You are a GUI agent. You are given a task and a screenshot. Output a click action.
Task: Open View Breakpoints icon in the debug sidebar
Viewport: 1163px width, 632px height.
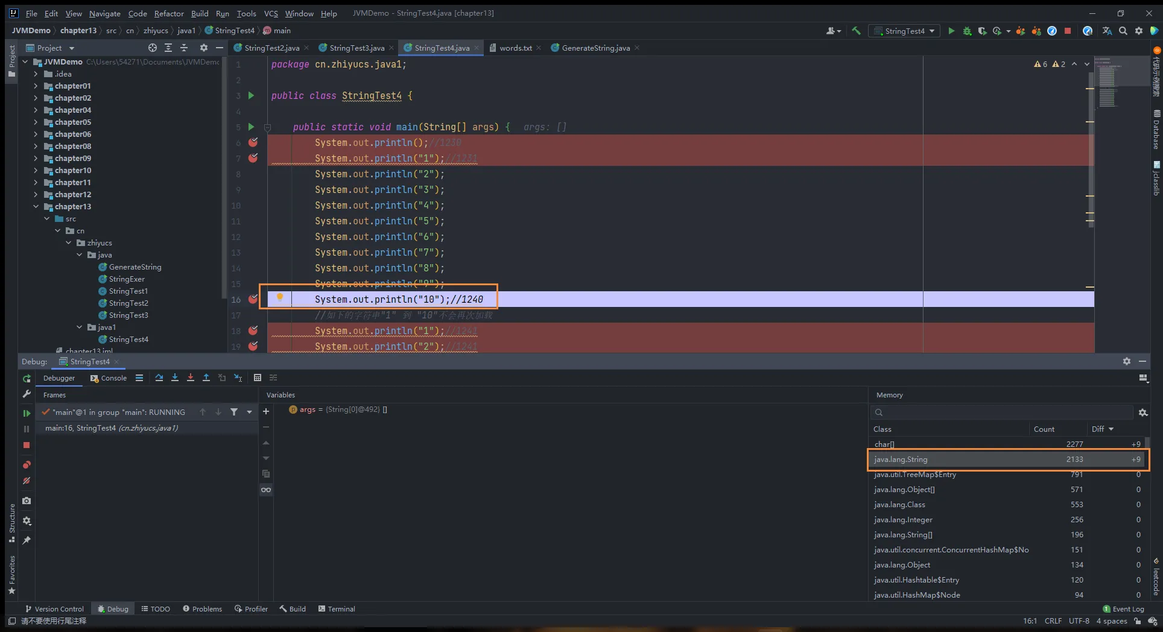(x=27, y=465)
